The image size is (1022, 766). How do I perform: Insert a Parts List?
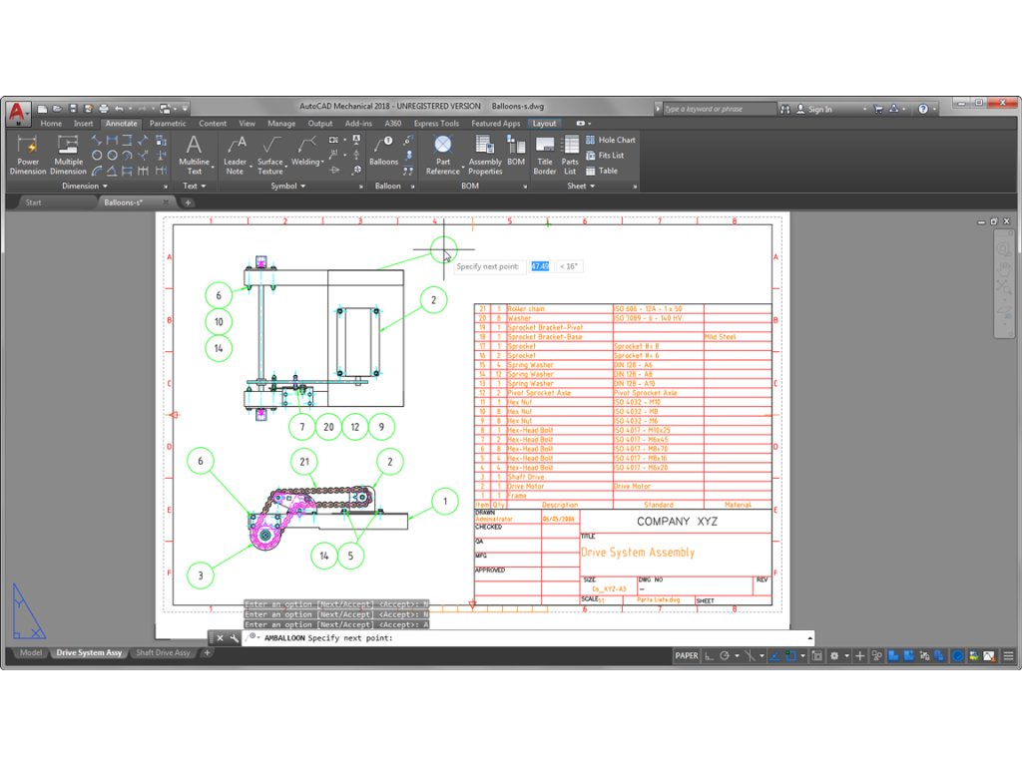click(570, 155)
